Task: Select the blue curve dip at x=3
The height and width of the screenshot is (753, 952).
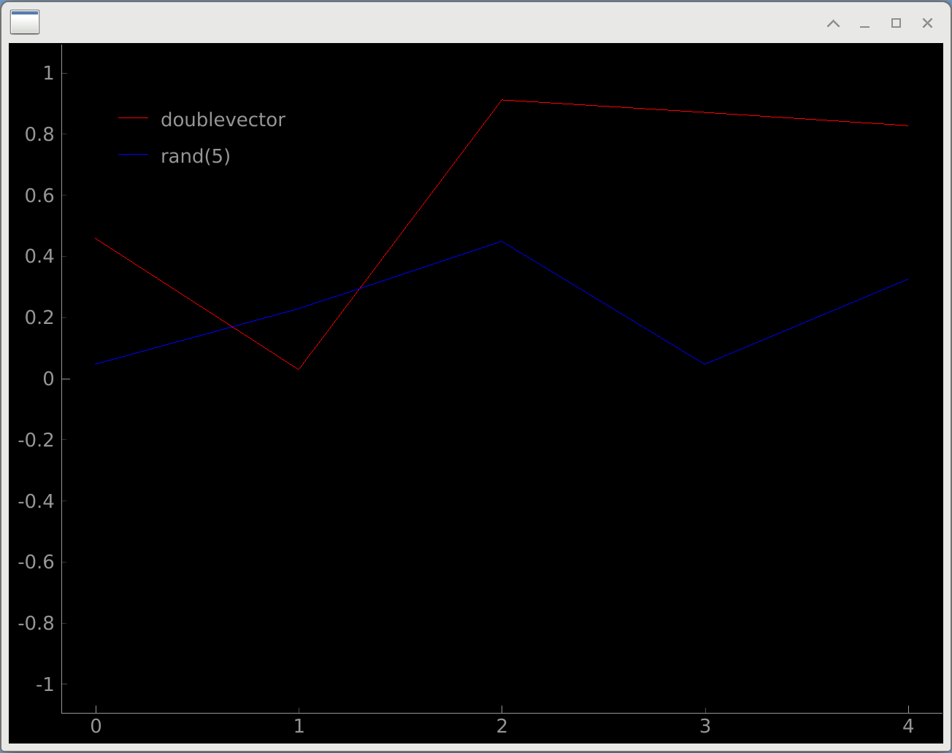Action: coord(705,364)
